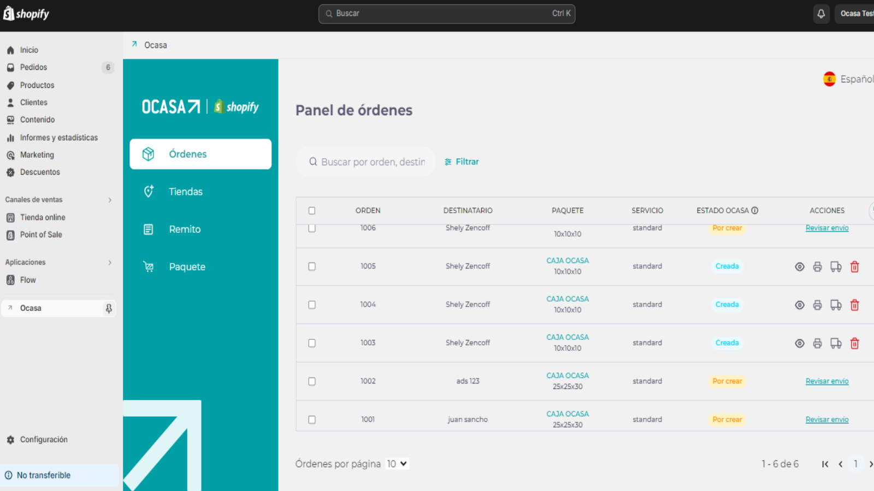Check the box for order 1005
The height and width of the screenshot is (491, 874).
pyautogui.click(x=312, y=267)
